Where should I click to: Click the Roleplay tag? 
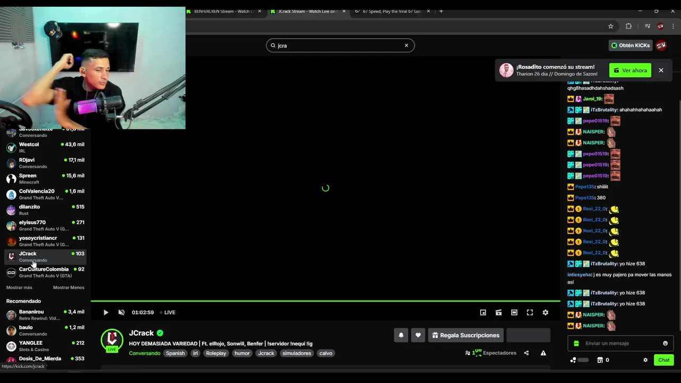[216, 353]
